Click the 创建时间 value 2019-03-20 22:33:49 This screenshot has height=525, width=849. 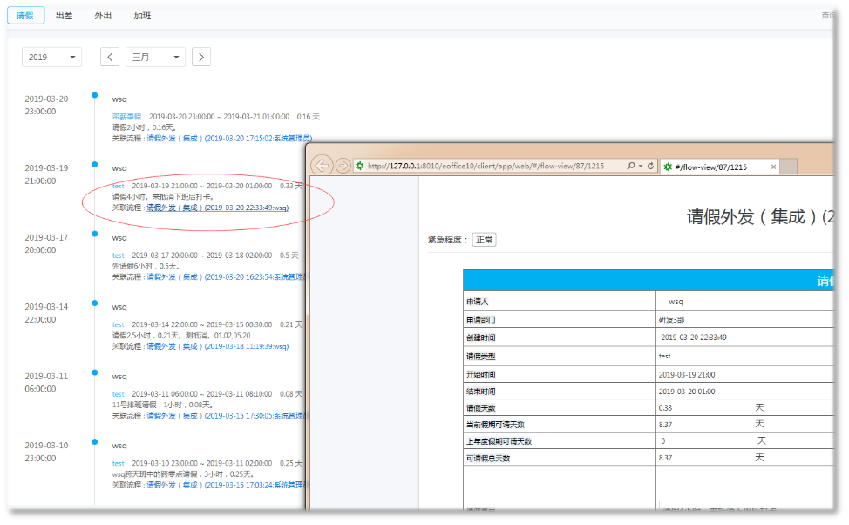[x=694, y=337]
